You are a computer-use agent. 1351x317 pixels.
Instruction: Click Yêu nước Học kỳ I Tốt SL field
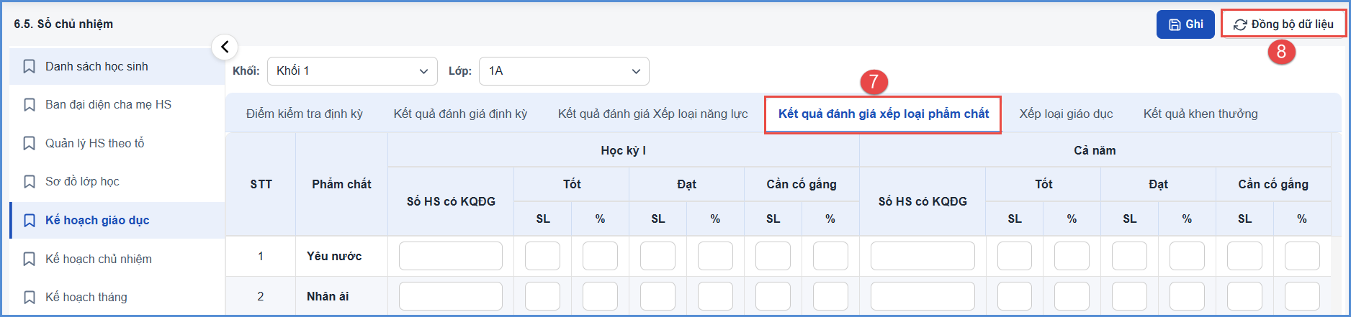pos(542,256)
